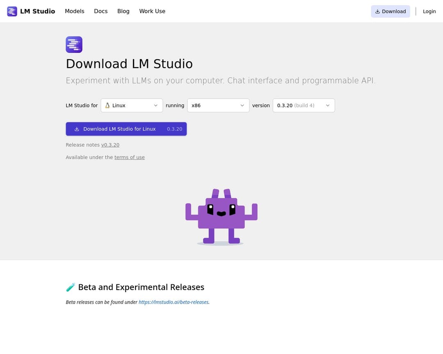The width and height of the screenshot is (443, 354).
Task: Open the Models page from the navbar
Action: [x=74, y=11]
